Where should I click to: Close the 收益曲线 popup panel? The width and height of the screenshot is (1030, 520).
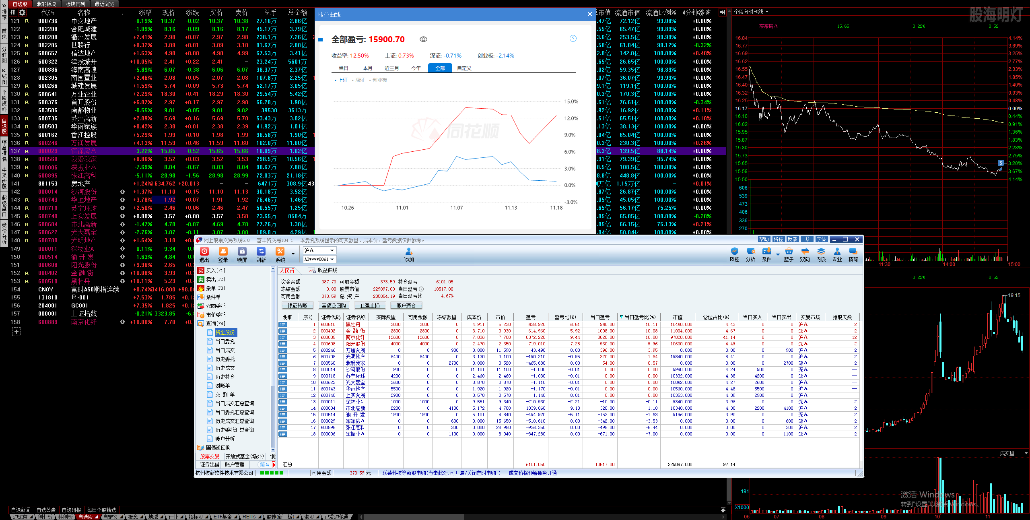590,14
